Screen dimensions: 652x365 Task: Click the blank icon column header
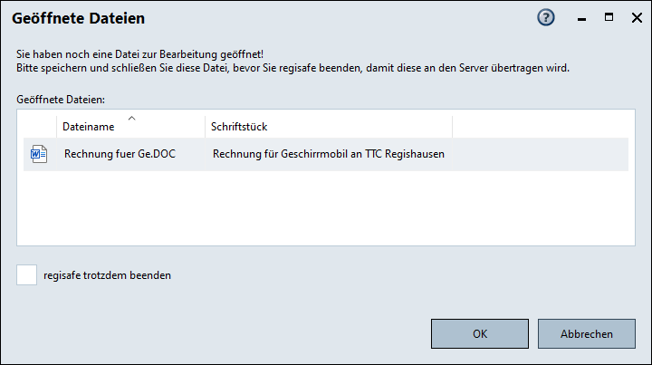[x=37, y=127]
